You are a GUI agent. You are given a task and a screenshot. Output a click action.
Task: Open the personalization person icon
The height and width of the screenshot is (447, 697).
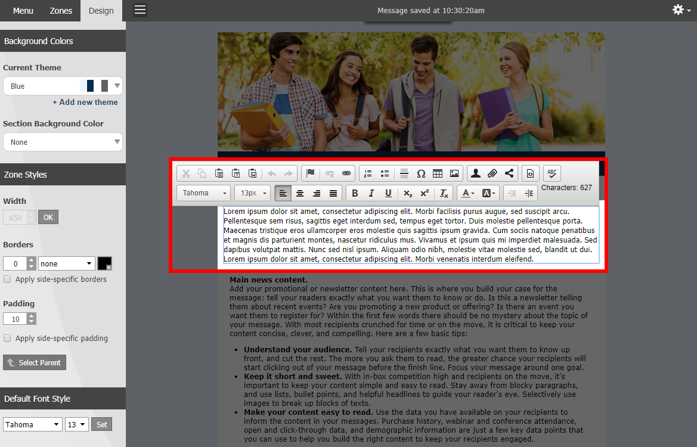[476, 173]
